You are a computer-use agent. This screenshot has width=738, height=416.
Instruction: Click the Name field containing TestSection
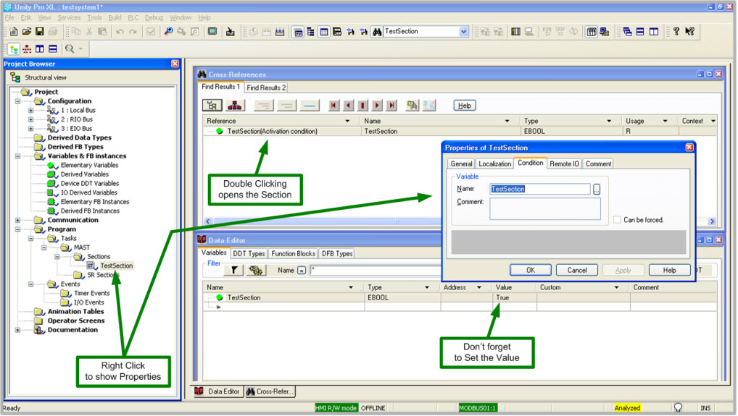[539, 190]
